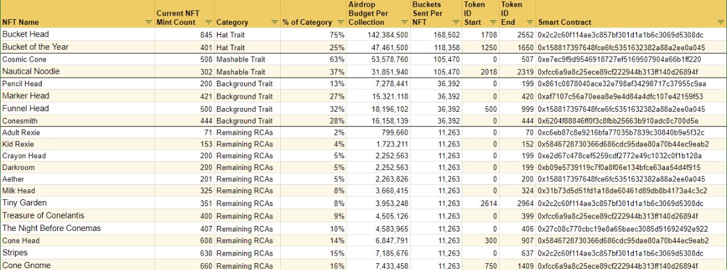Click contract 0xe7ec9f9d9546918727ef5169507904a66b1ff220
Viewport: 727px width, 270px height.
click(x=620, y=60)
